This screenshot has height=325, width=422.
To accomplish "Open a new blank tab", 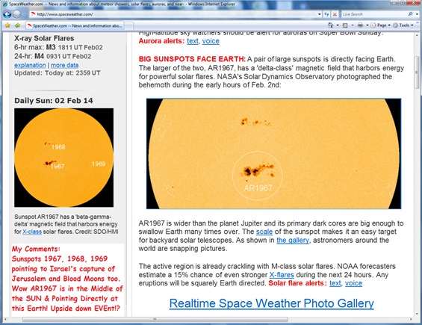I will pos(128,26).
